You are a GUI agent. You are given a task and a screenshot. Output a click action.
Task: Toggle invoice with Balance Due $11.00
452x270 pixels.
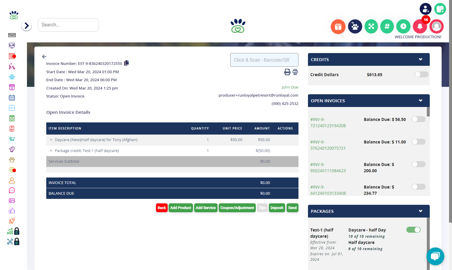point(418,142)
